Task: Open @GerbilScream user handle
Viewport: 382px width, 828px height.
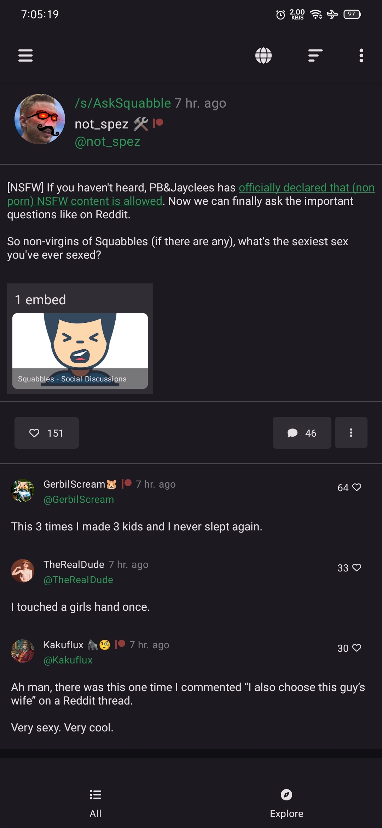Action: pos(79,499)
